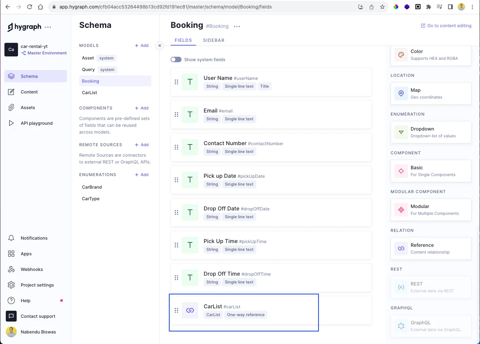Select the CarList model
This screenshot has height=344, width=480.
click(x=115, y=92)
